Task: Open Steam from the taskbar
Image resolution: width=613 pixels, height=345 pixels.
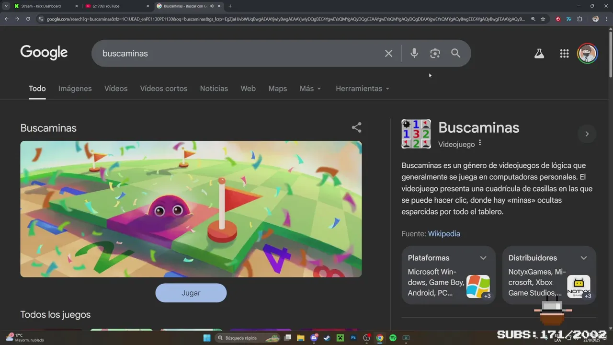Action: pyautogui.click(x=327, y=338)
